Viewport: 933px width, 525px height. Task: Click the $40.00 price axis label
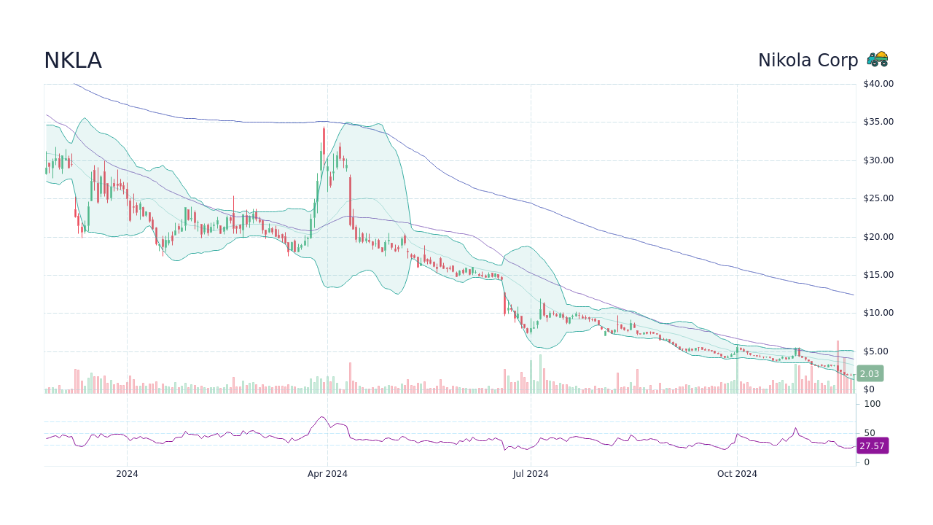(878, 84)
